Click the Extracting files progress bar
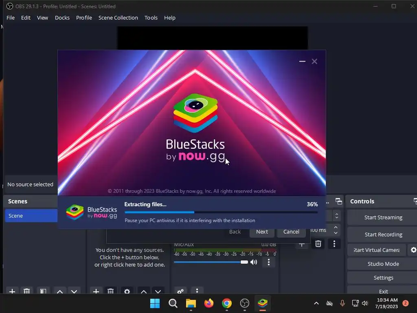This screenshot has width=417, height=313. coord(221,212)
